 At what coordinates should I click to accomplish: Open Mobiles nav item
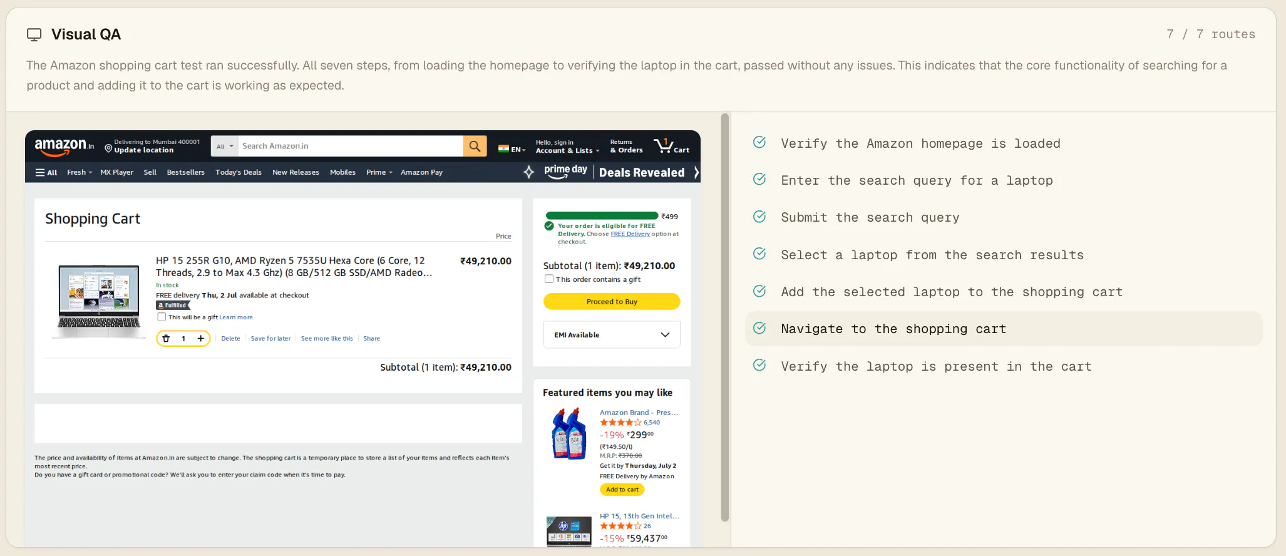pyautogui.click(x=342, y=172)
